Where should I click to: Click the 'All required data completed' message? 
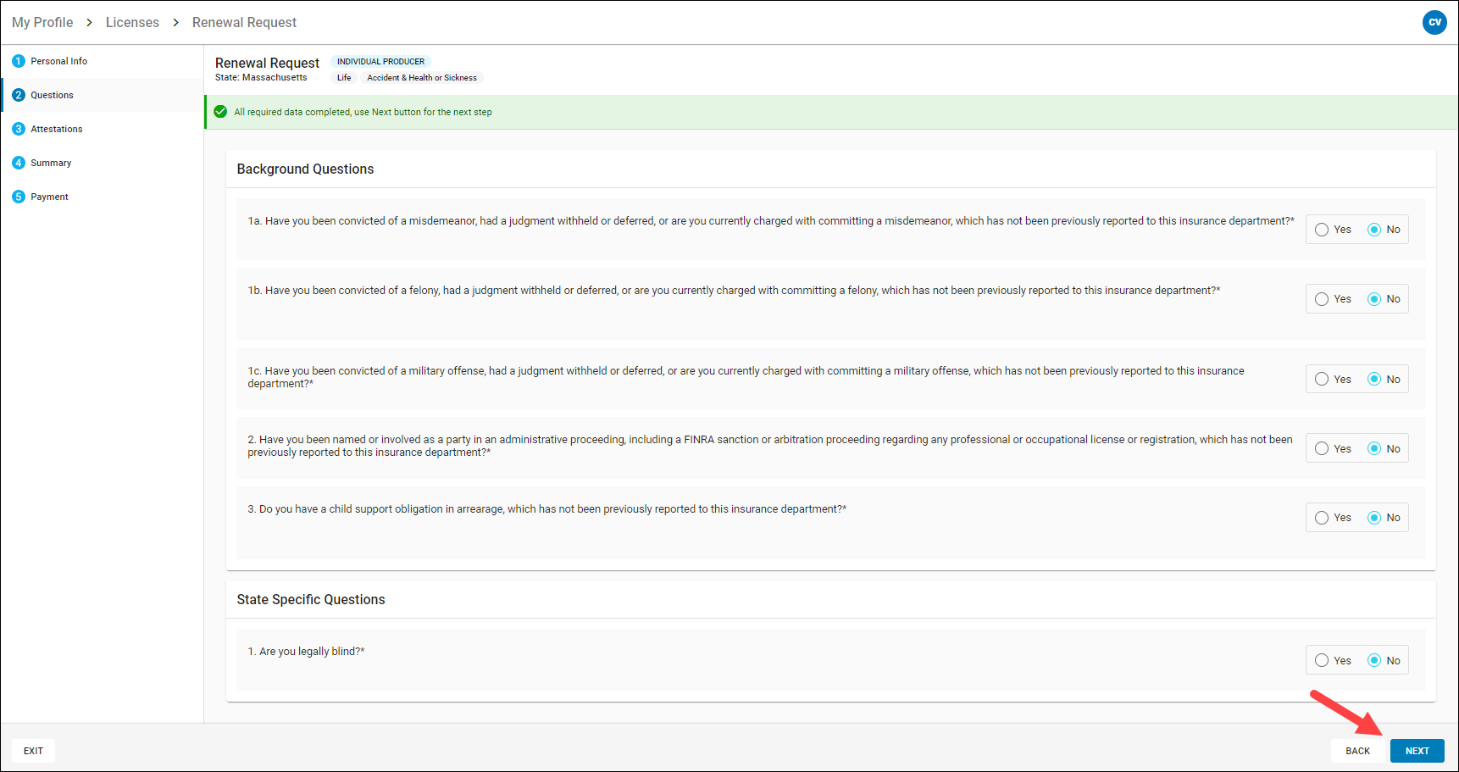point(363,112)
